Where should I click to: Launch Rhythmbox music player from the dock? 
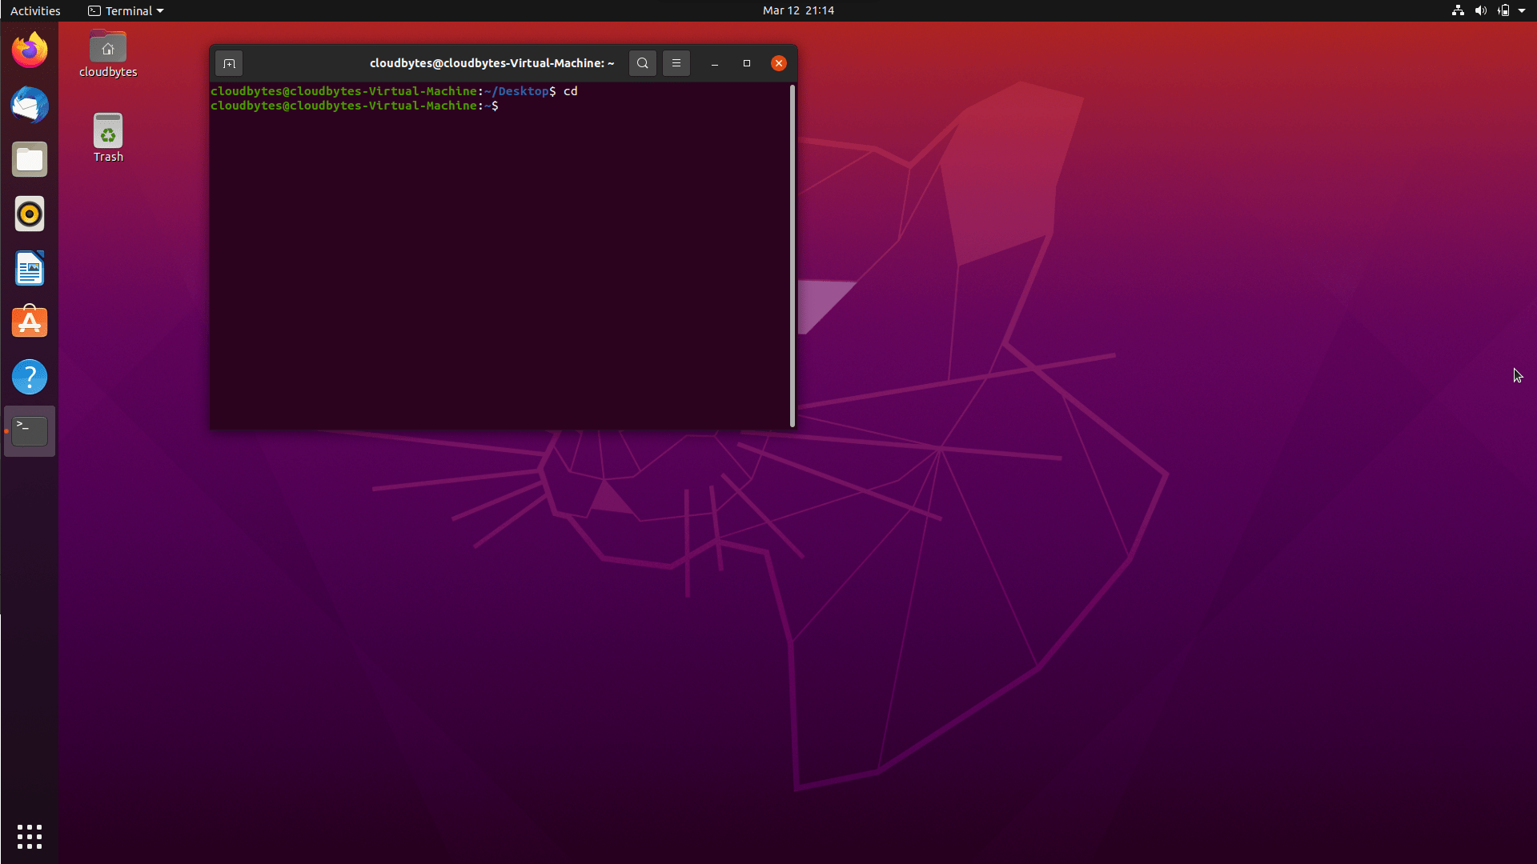point(29,214)
